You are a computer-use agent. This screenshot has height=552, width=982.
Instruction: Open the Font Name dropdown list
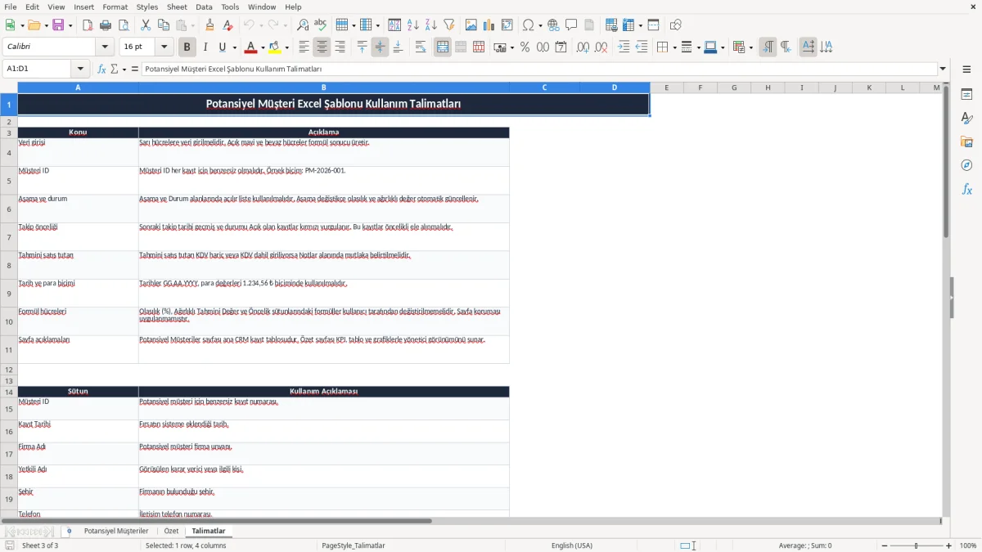click(104, 47)
